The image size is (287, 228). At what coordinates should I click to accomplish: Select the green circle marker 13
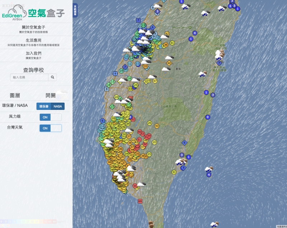pos(143,25)
